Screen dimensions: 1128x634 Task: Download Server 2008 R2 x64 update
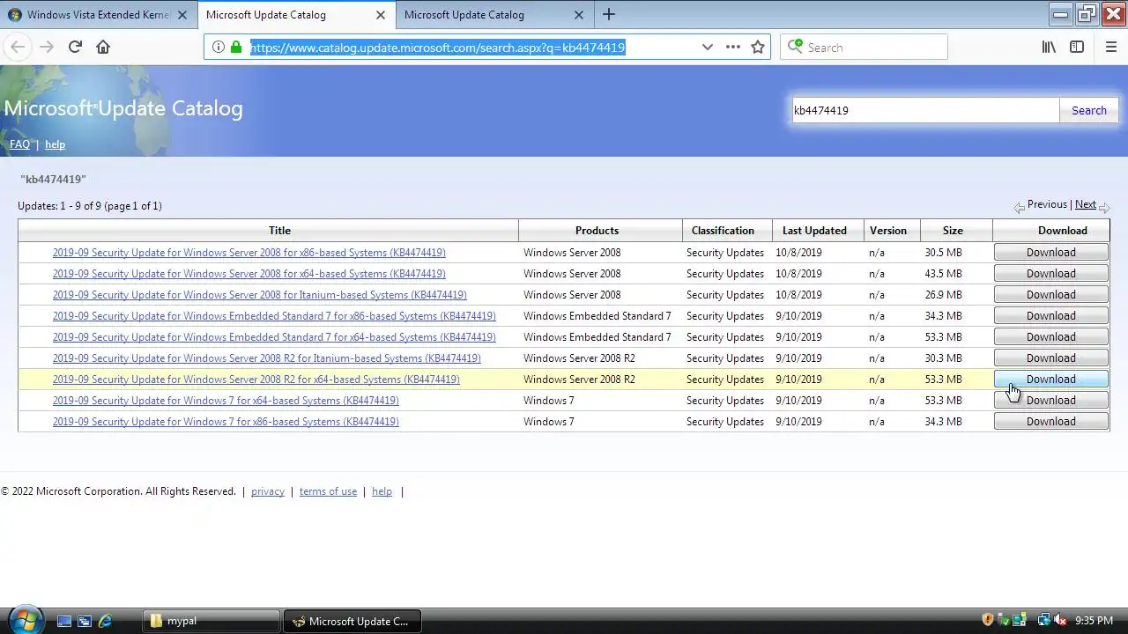tap(1050, 380)
